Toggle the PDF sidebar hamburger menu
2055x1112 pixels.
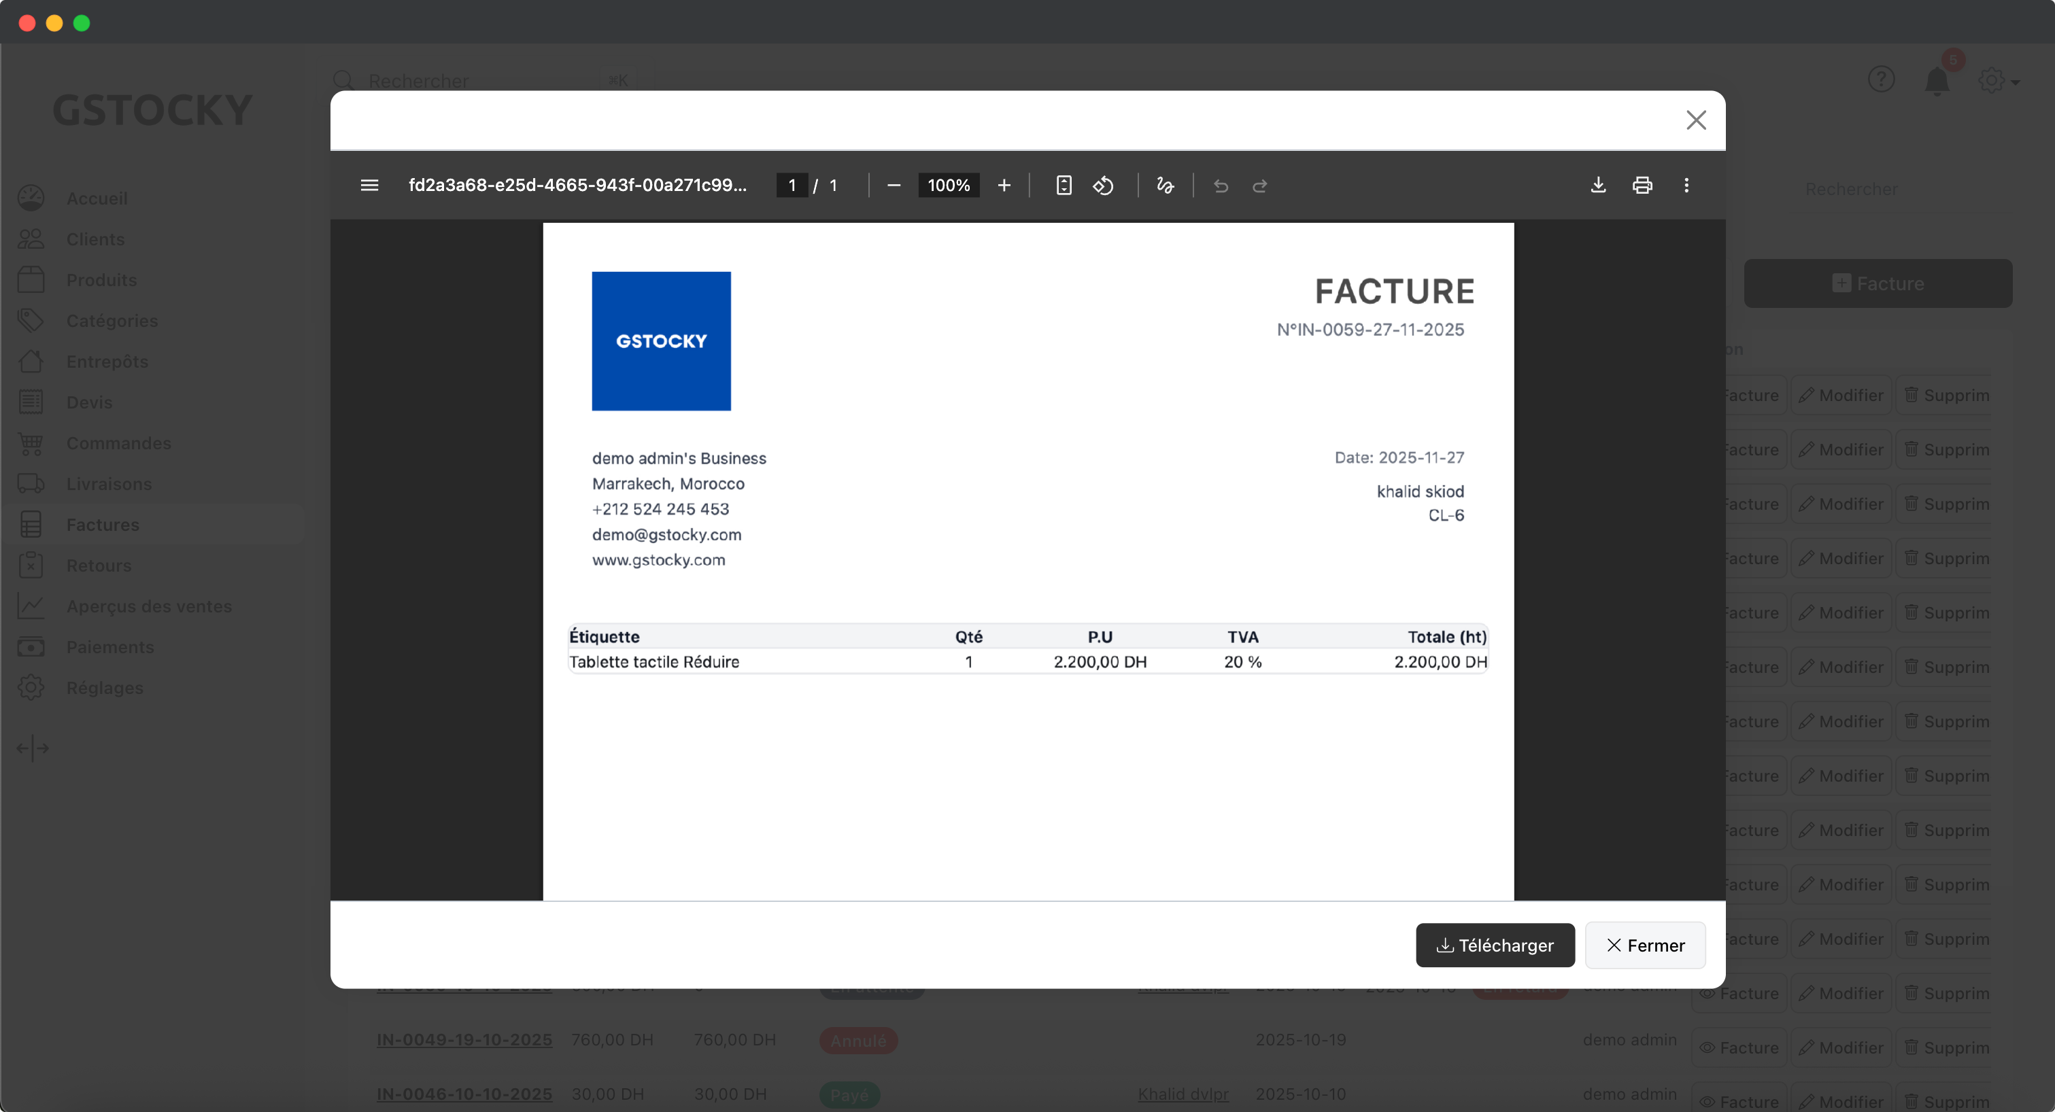pyautogui.click(x=369, y=185)
